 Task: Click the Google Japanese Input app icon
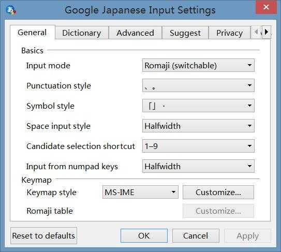coord(11,10)
